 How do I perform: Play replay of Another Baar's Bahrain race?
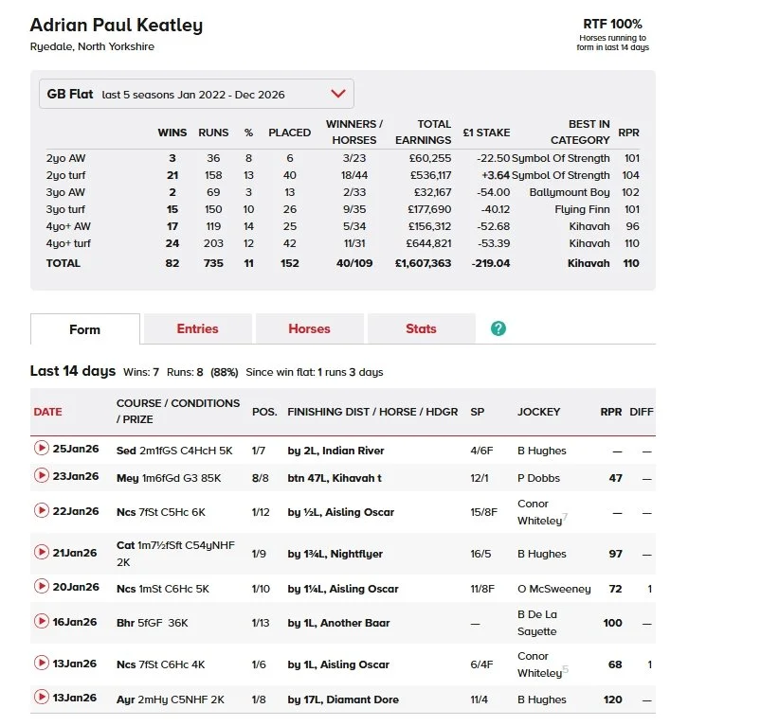pyautogui.click(x=42, y=623)
